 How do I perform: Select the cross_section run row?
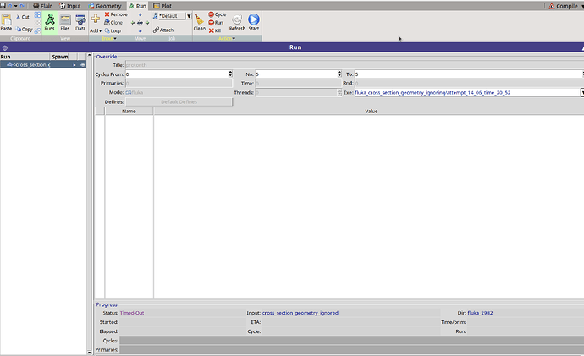pos(43,65)
